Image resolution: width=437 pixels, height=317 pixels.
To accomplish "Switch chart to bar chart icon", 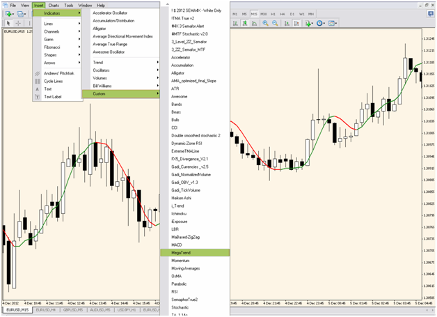I will click(237, 23).
